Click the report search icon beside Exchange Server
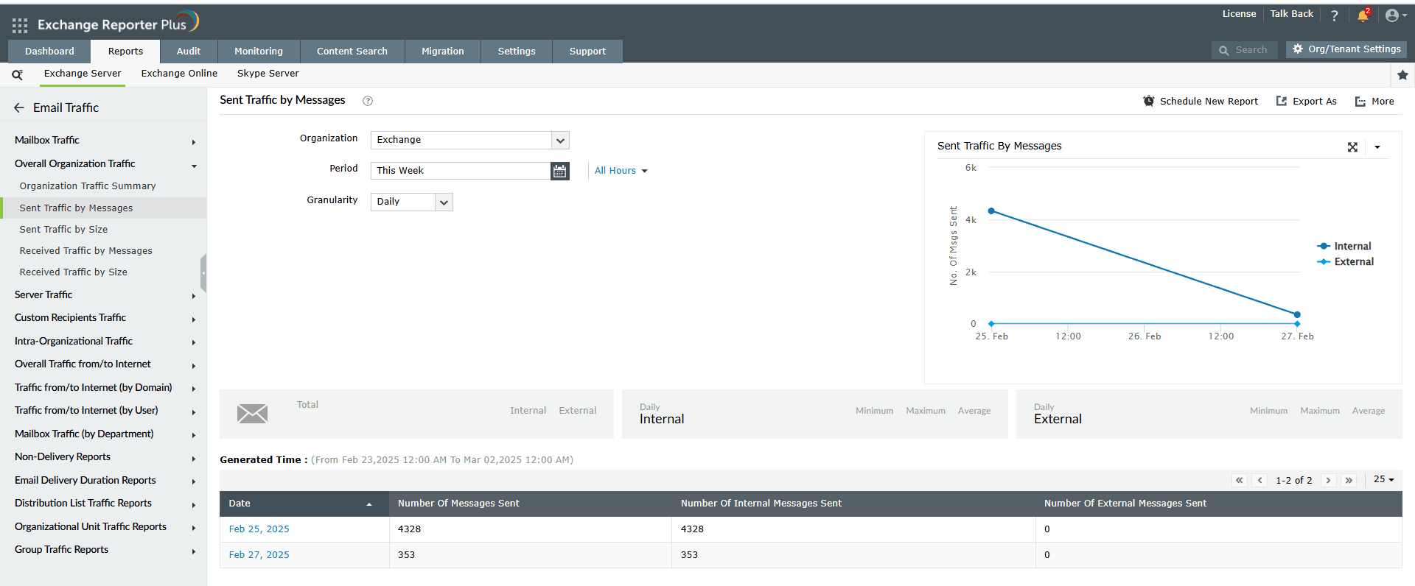Image resolution: width=1415 pixels, height=586 pixels. (x=18, y=74)
